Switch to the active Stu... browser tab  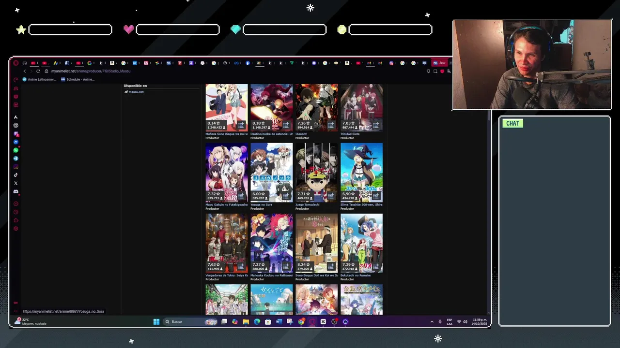pyautogui.click(x=439, y=63)
